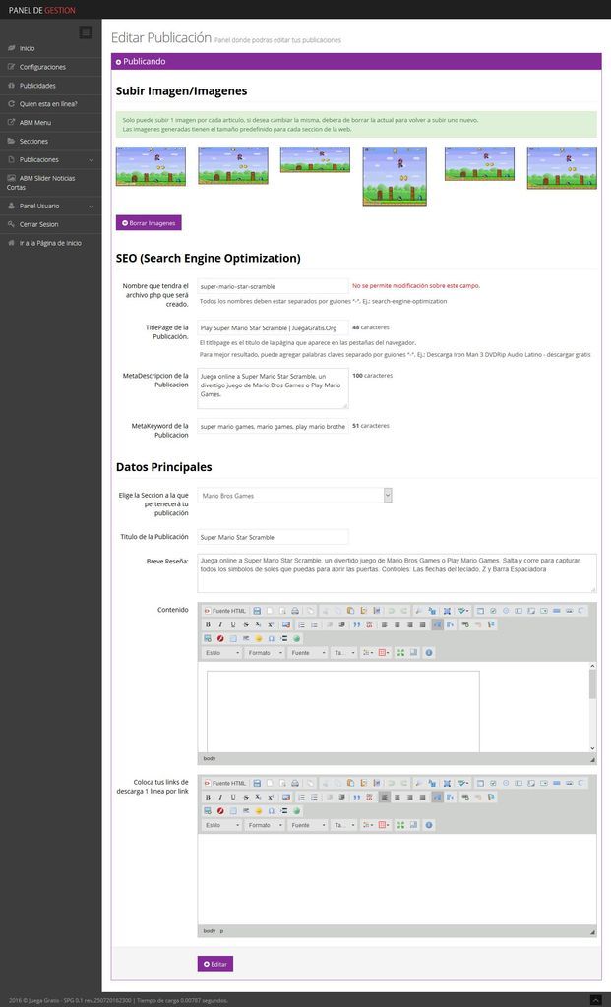Toggle Fuente HTML in download links editor
This screenshot has height=1007, width=611.
coord(225,783)
